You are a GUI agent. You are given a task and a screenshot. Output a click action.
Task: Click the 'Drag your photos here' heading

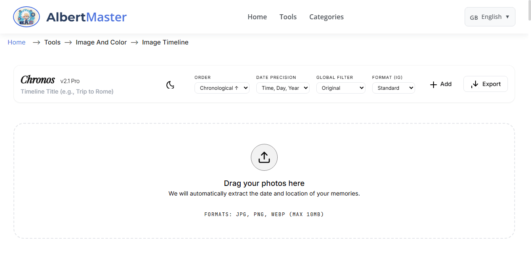point(264,183)
